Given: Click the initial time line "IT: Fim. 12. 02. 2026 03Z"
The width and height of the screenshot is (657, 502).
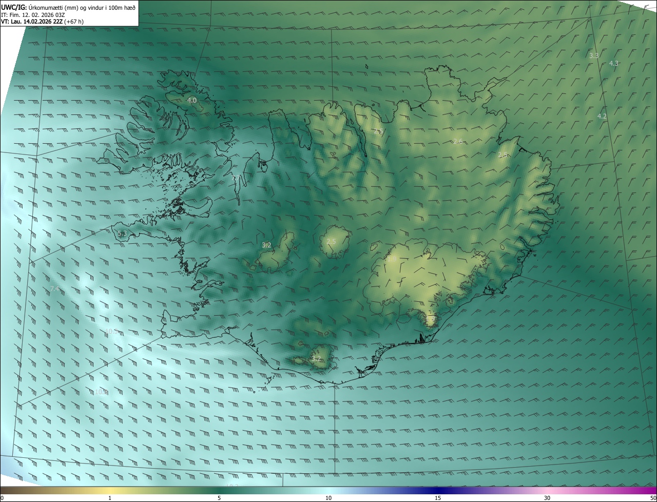Looking at the screenshot, I should 33,14.
